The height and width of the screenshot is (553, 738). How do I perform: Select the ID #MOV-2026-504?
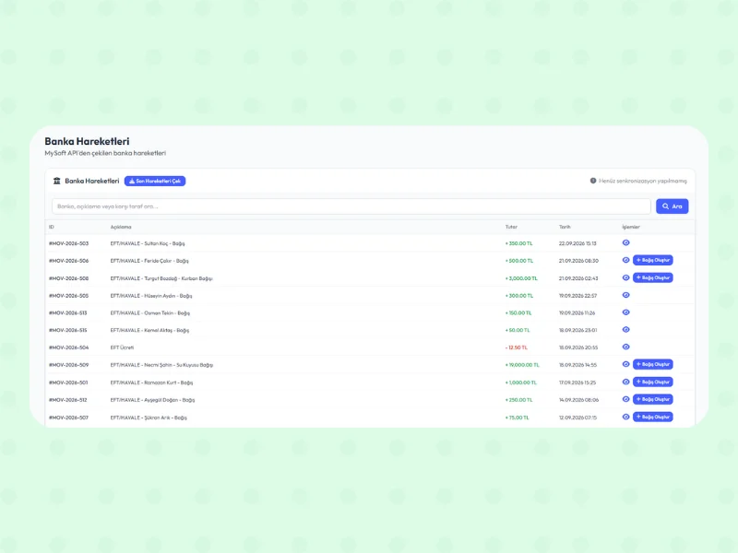68,347
